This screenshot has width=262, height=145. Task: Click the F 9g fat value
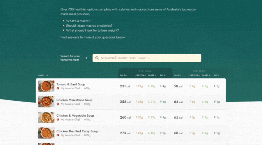(x=163, y=133)
